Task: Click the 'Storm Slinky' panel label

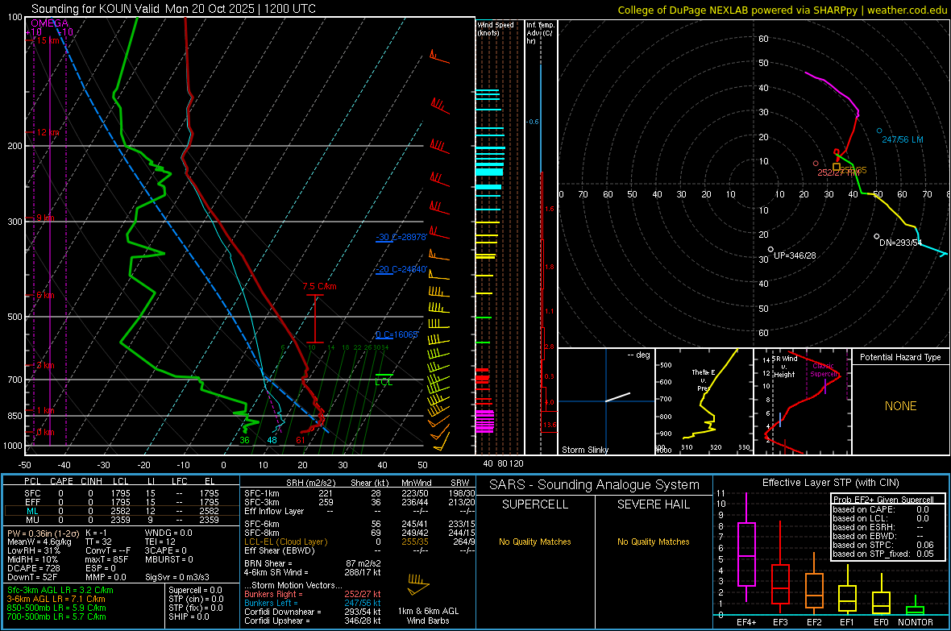Action: pyautogui.click(x=584, y=450)
